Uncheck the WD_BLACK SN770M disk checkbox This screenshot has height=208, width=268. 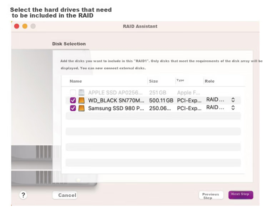click(x=73, y=100)
